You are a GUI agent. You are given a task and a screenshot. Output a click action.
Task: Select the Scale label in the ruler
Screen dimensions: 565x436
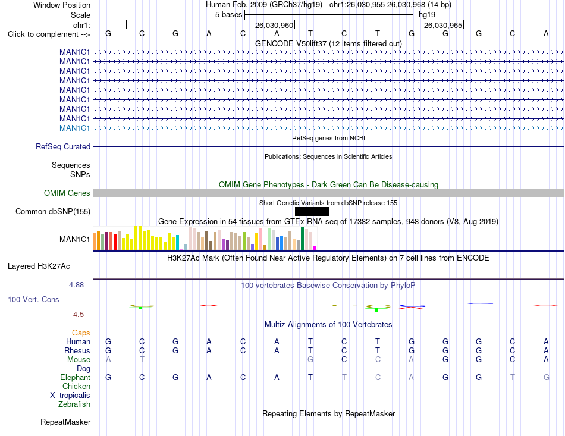click(x=80, y=15)
